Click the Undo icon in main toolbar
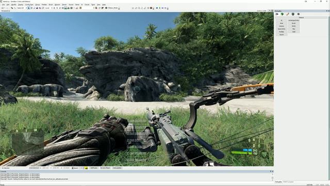This screenshot has height=186, width=330. [x=3, y=8]
